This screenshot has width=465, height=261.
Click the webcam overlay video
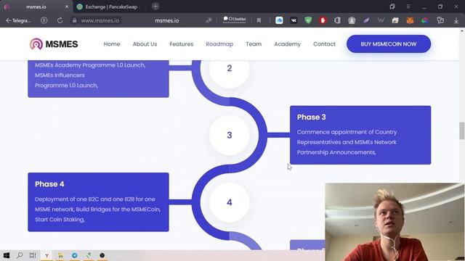coord(395,222)
